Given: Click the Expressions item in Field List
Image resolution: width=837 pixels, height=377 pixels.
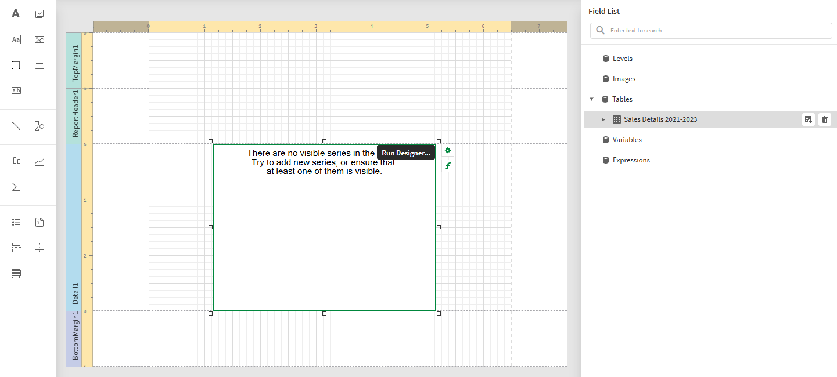Looking at the screenshot, I should 633,159.
